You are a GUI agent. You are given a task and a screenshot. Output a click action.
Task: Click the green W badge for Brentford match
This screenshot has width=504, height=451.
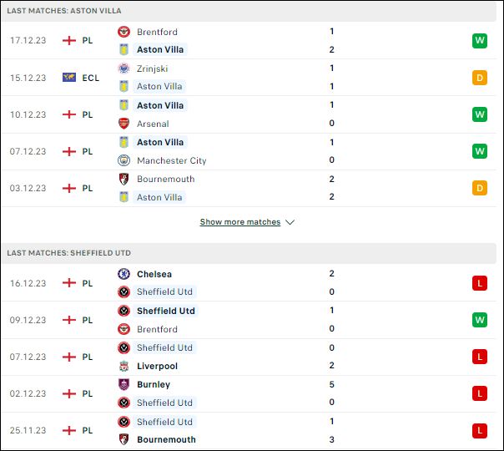coord(480,41)
